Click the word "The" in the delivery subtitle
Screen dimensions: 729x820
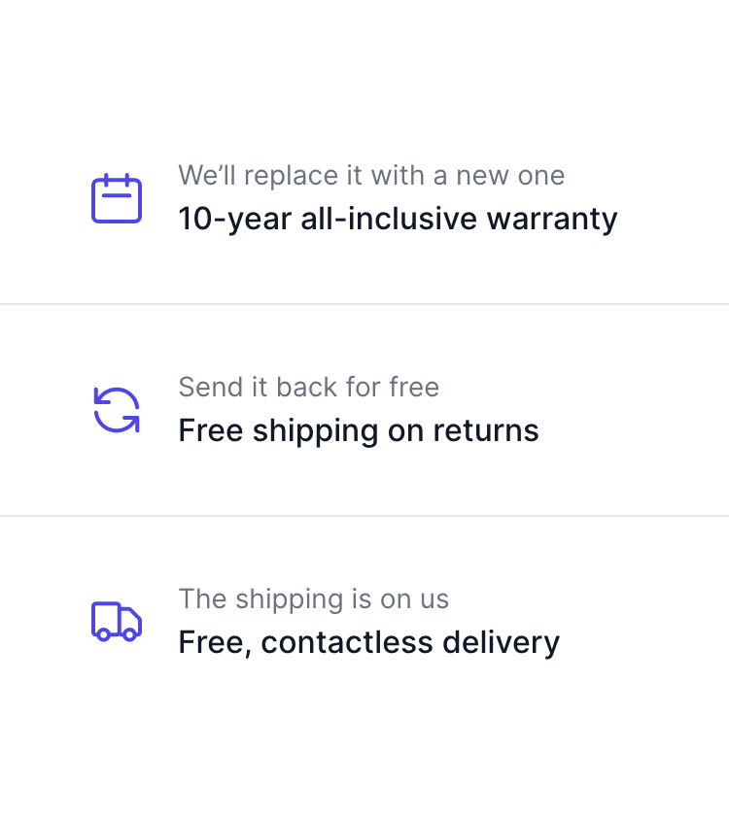point(202,599)
